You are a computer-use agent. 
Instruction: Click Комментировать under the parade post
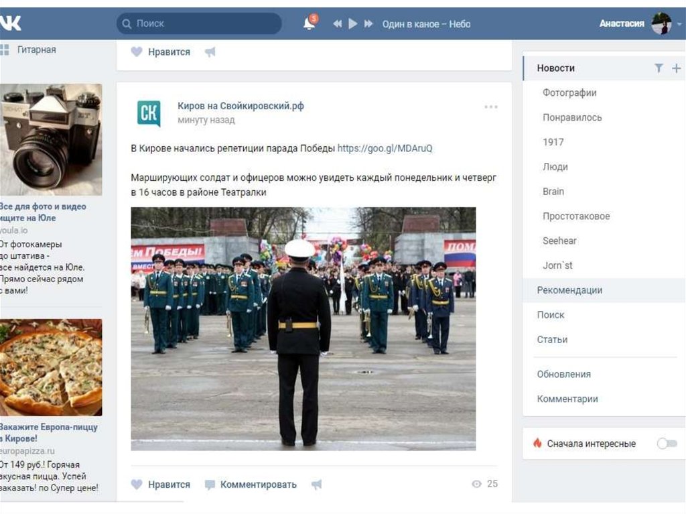click(x=258, y=485)
